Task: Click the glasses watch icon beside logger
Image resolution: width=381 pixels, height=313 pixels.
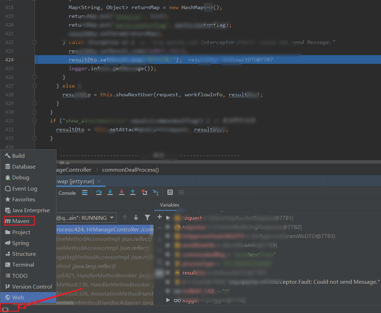Action: (x=177, y=300)
